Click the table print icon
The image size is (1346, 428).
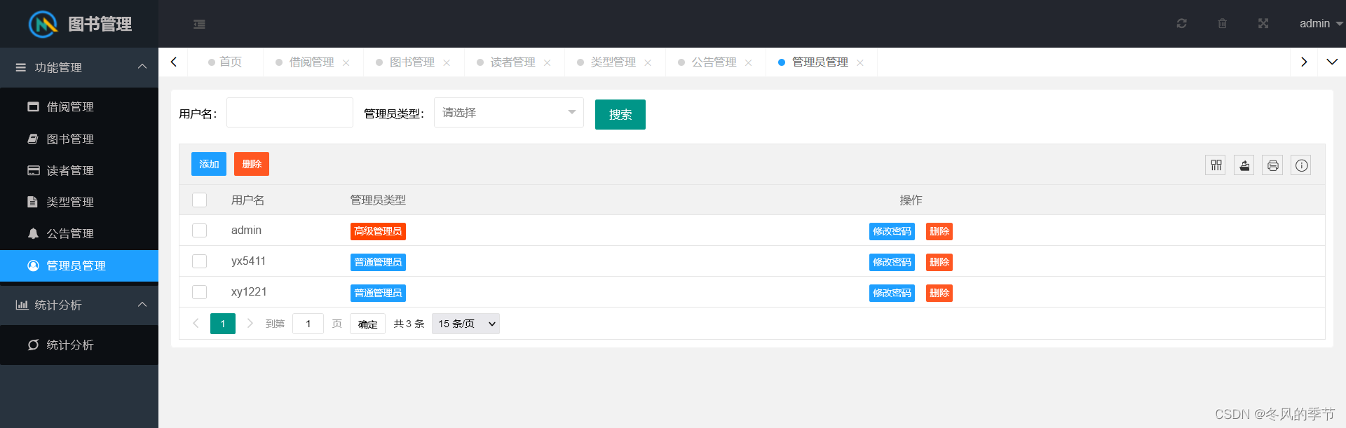[x=1272, y=165]
